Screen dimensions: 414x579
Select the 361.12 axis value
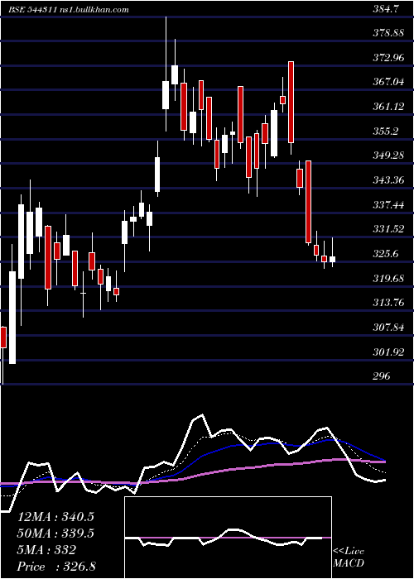point(388,107)
